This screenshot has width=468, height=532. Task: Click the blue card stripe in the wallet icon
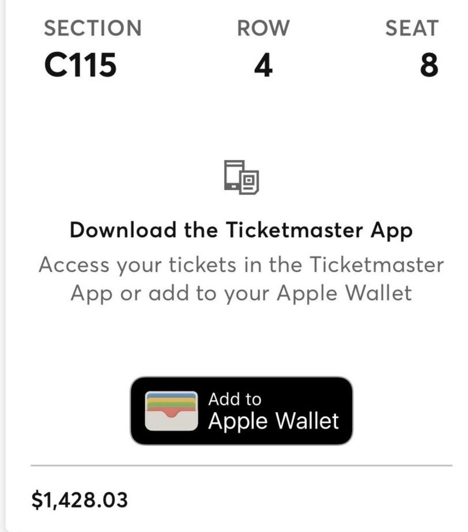click(x=171, y=395)
